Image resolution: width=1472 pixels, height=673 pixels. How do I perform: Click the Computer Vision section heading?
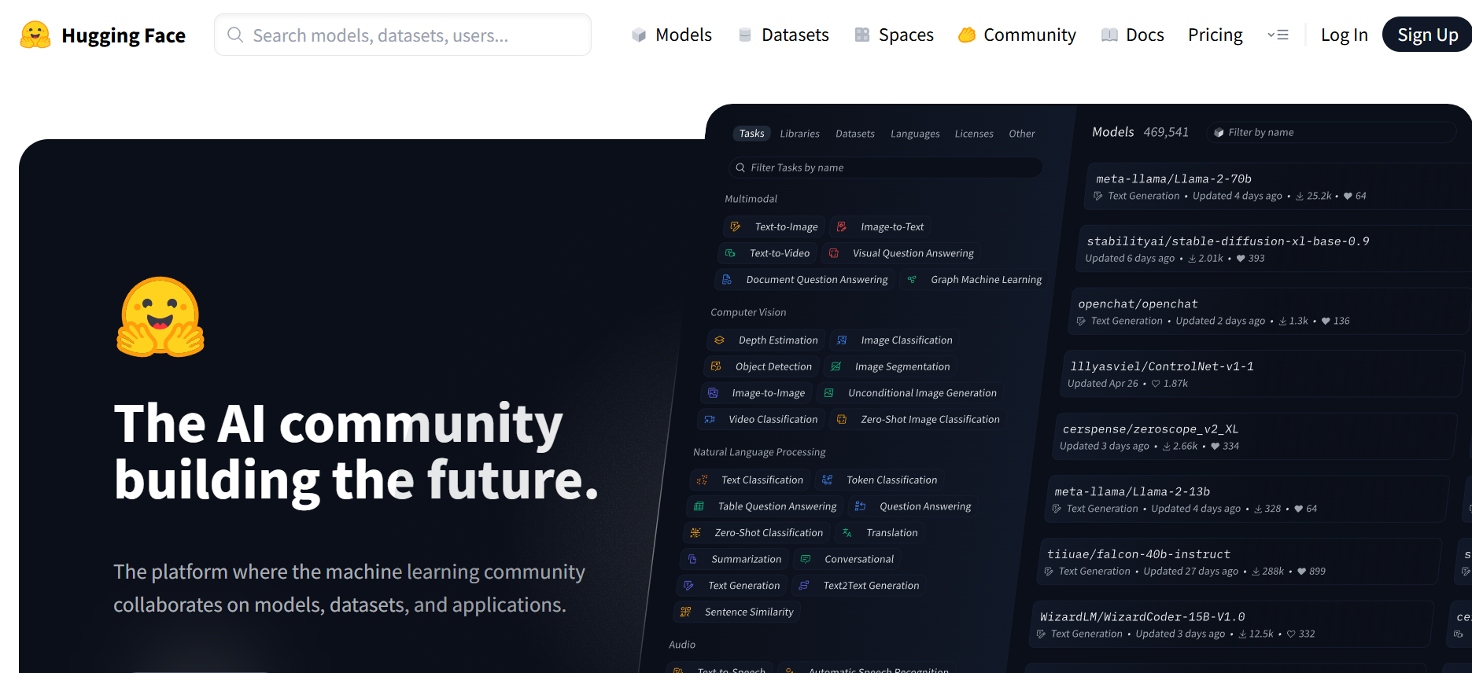click(x=748, y=312)
